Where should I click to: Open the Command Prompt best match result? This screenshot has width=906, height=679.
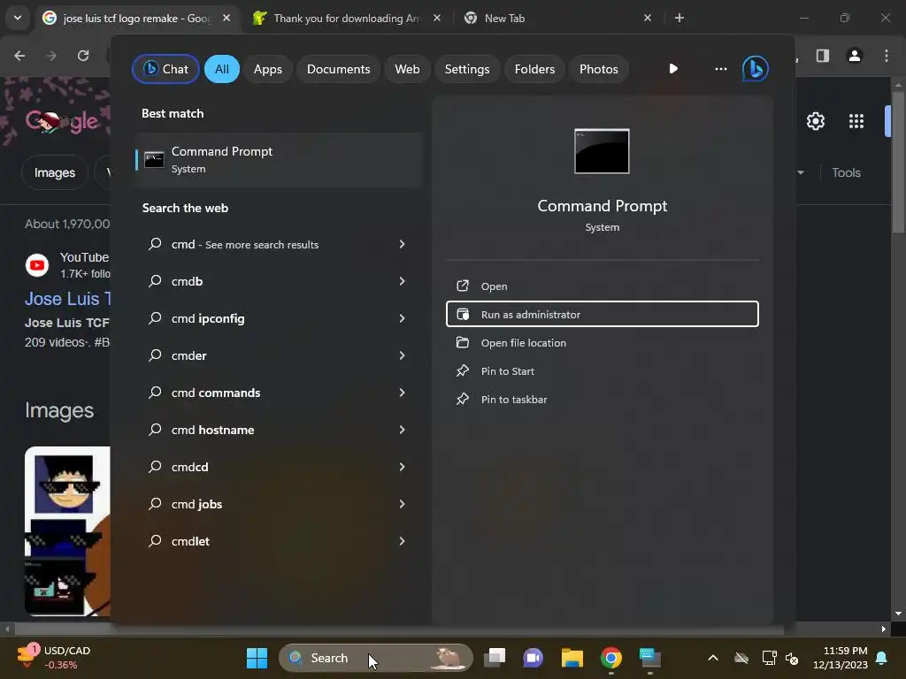[x=279, y=160]
